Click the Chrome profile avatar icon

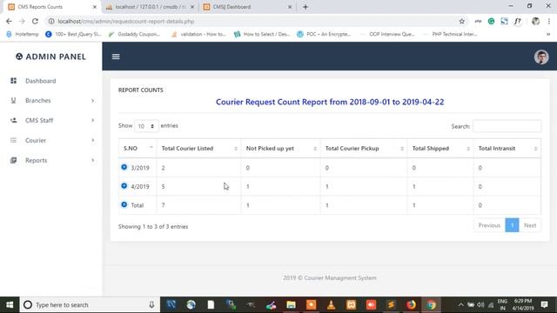[x=536, y=21]
